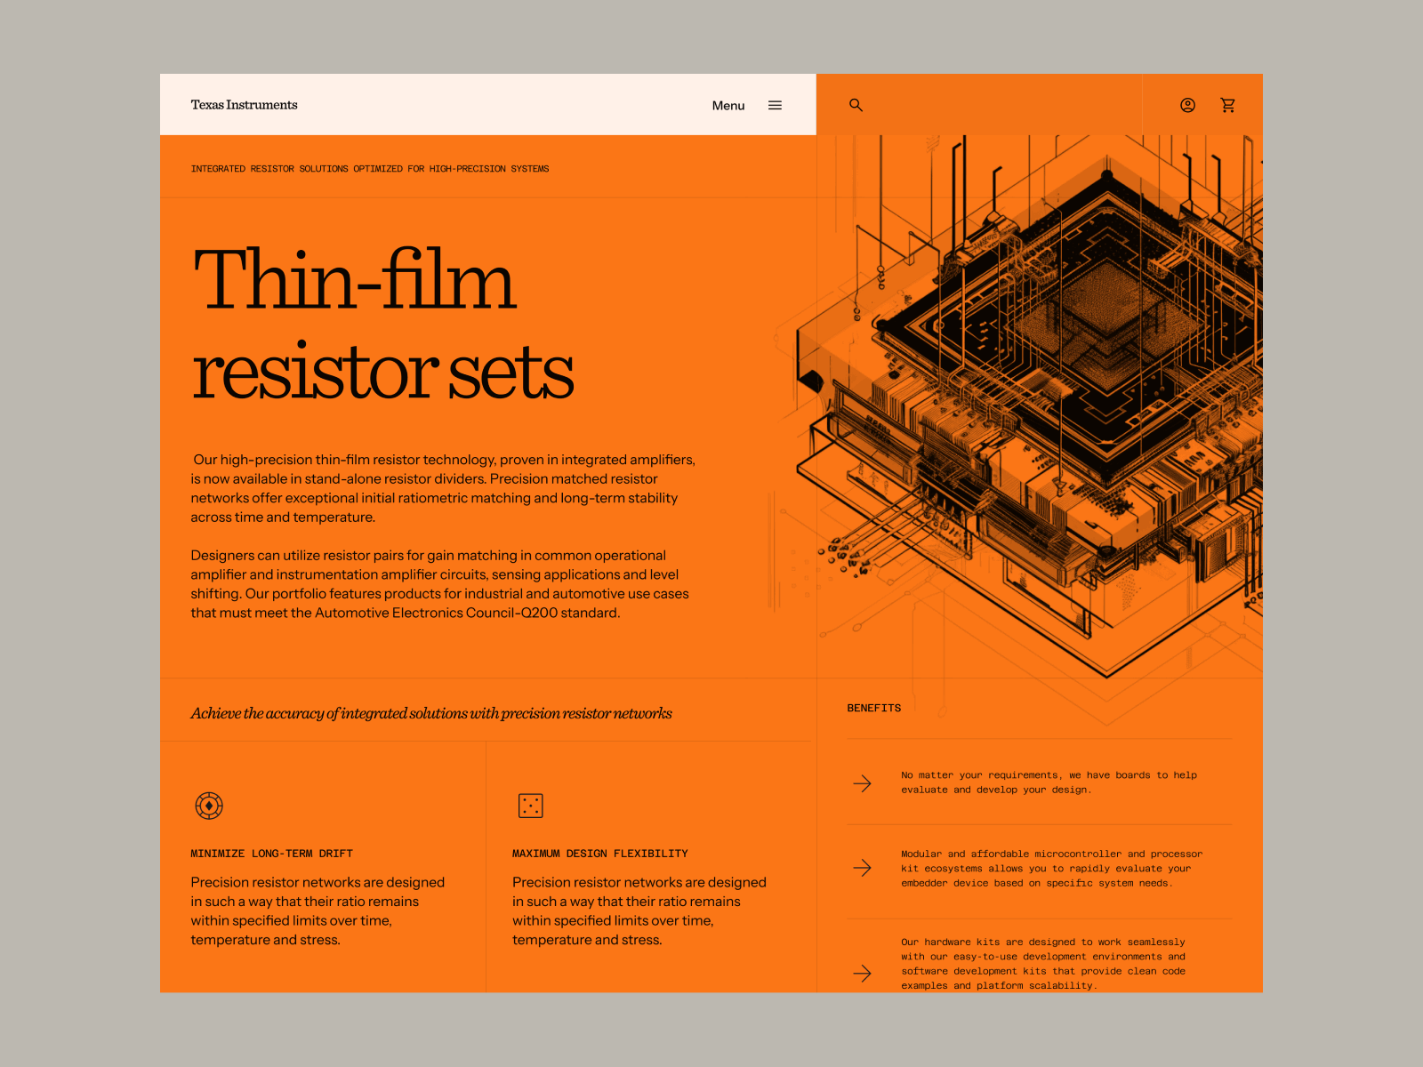Click the Menu label in the header
This screenshot has height=1067, width=1423.
728,105
